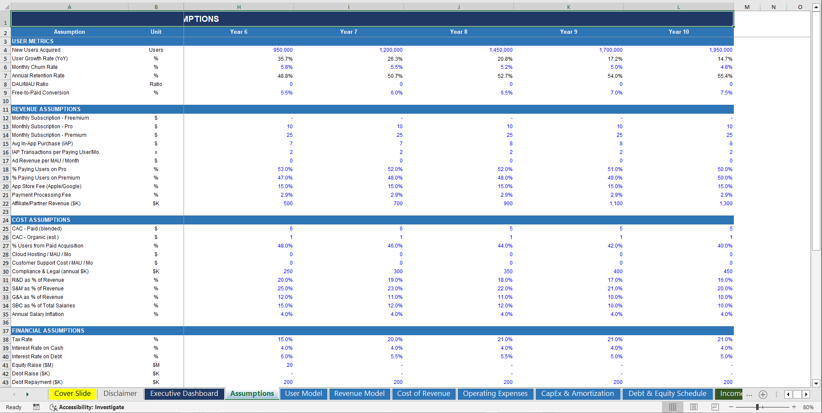
Task: Select the Debt & Equity Schedule tab
Action: tap(667, 393)
